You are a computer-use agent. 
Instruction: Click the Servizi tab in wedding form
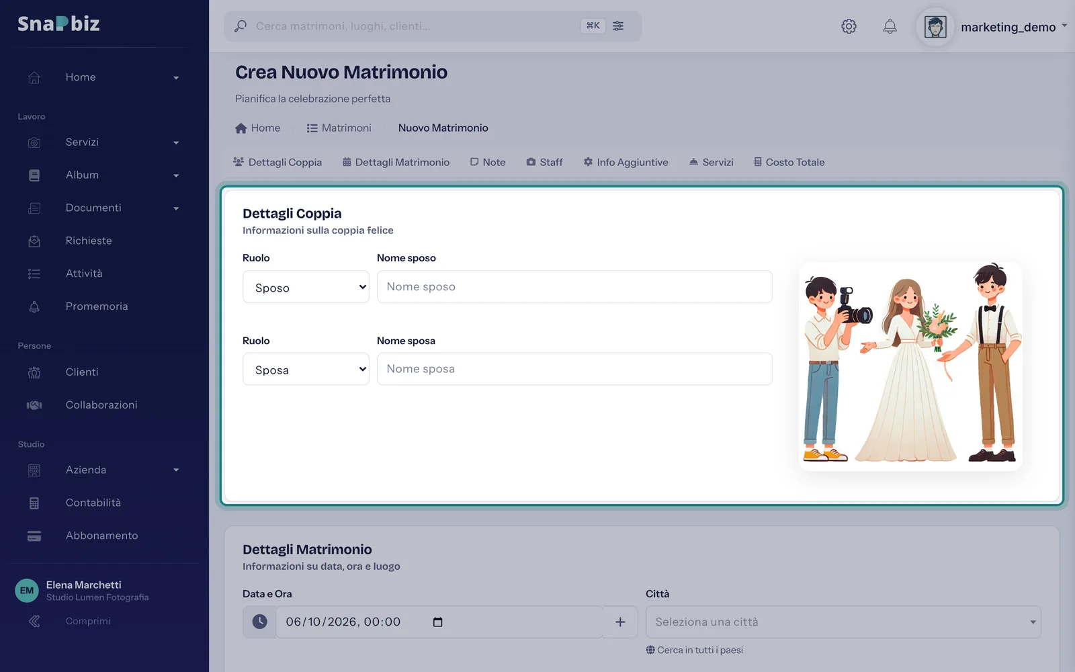click(x=711, y=162)
